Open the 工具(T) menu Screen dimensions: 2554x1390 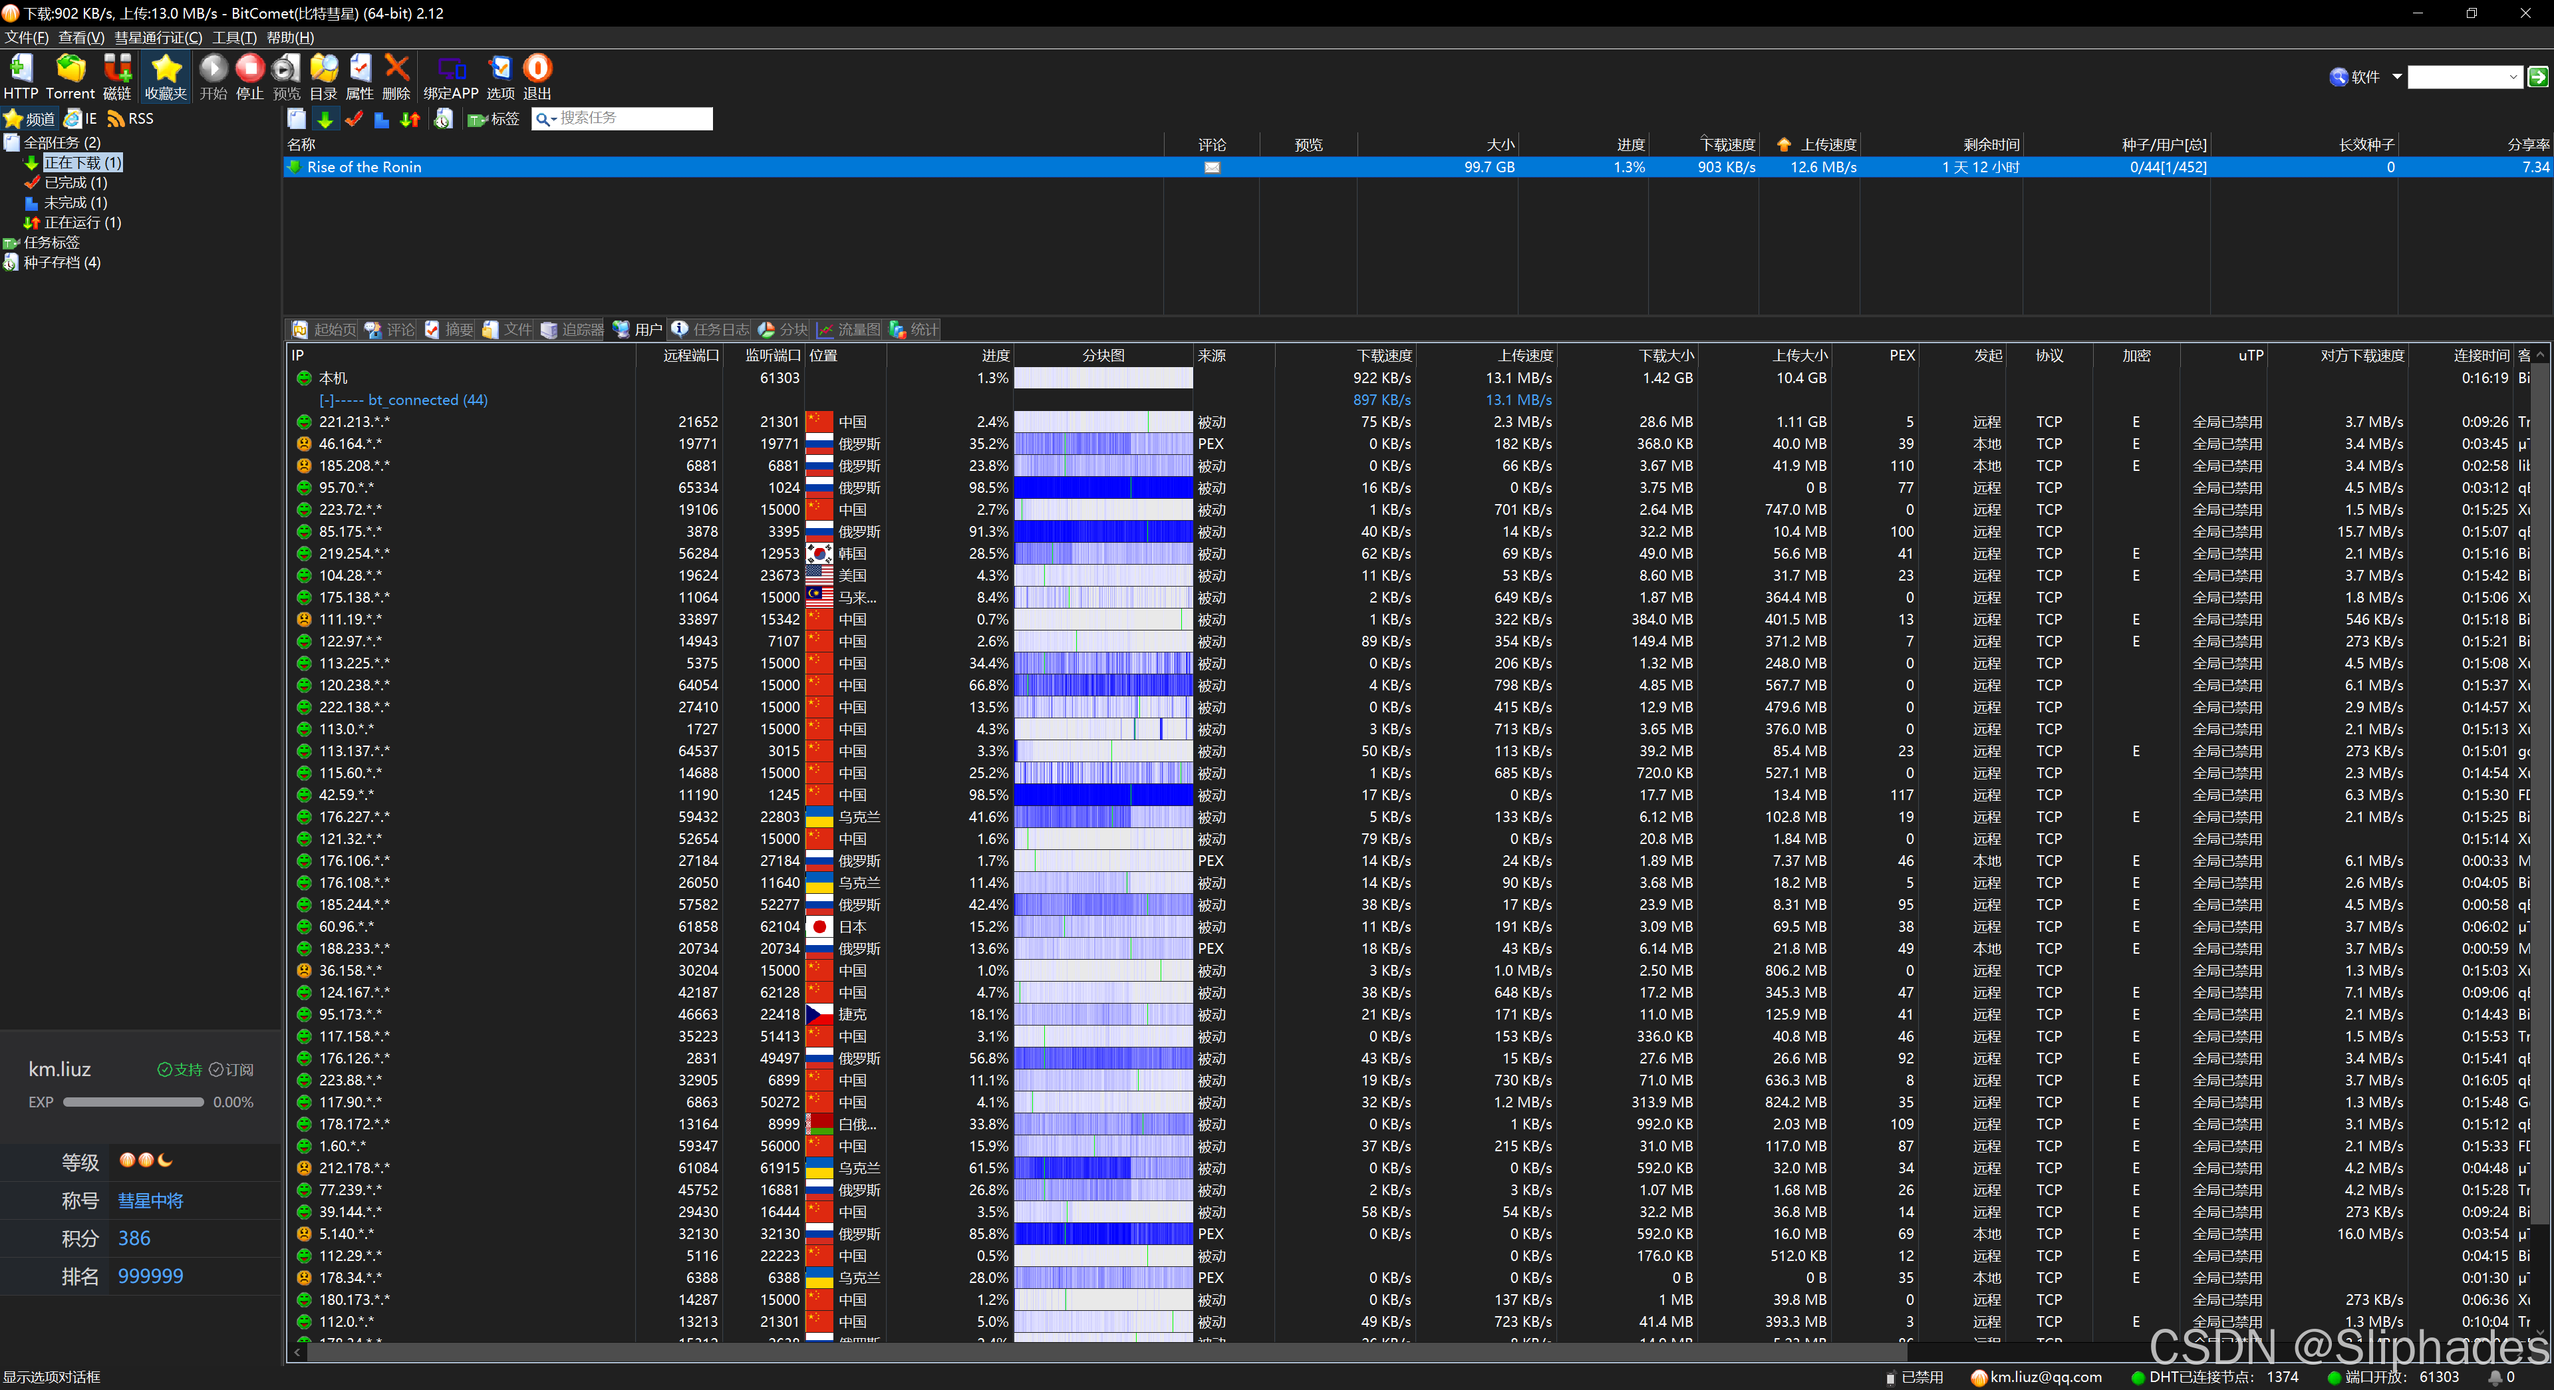pos(234,38)
